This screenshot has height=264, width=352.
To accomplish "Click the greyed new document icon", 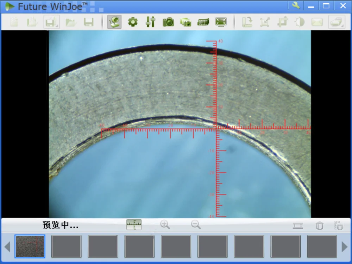I will [14, 22].
